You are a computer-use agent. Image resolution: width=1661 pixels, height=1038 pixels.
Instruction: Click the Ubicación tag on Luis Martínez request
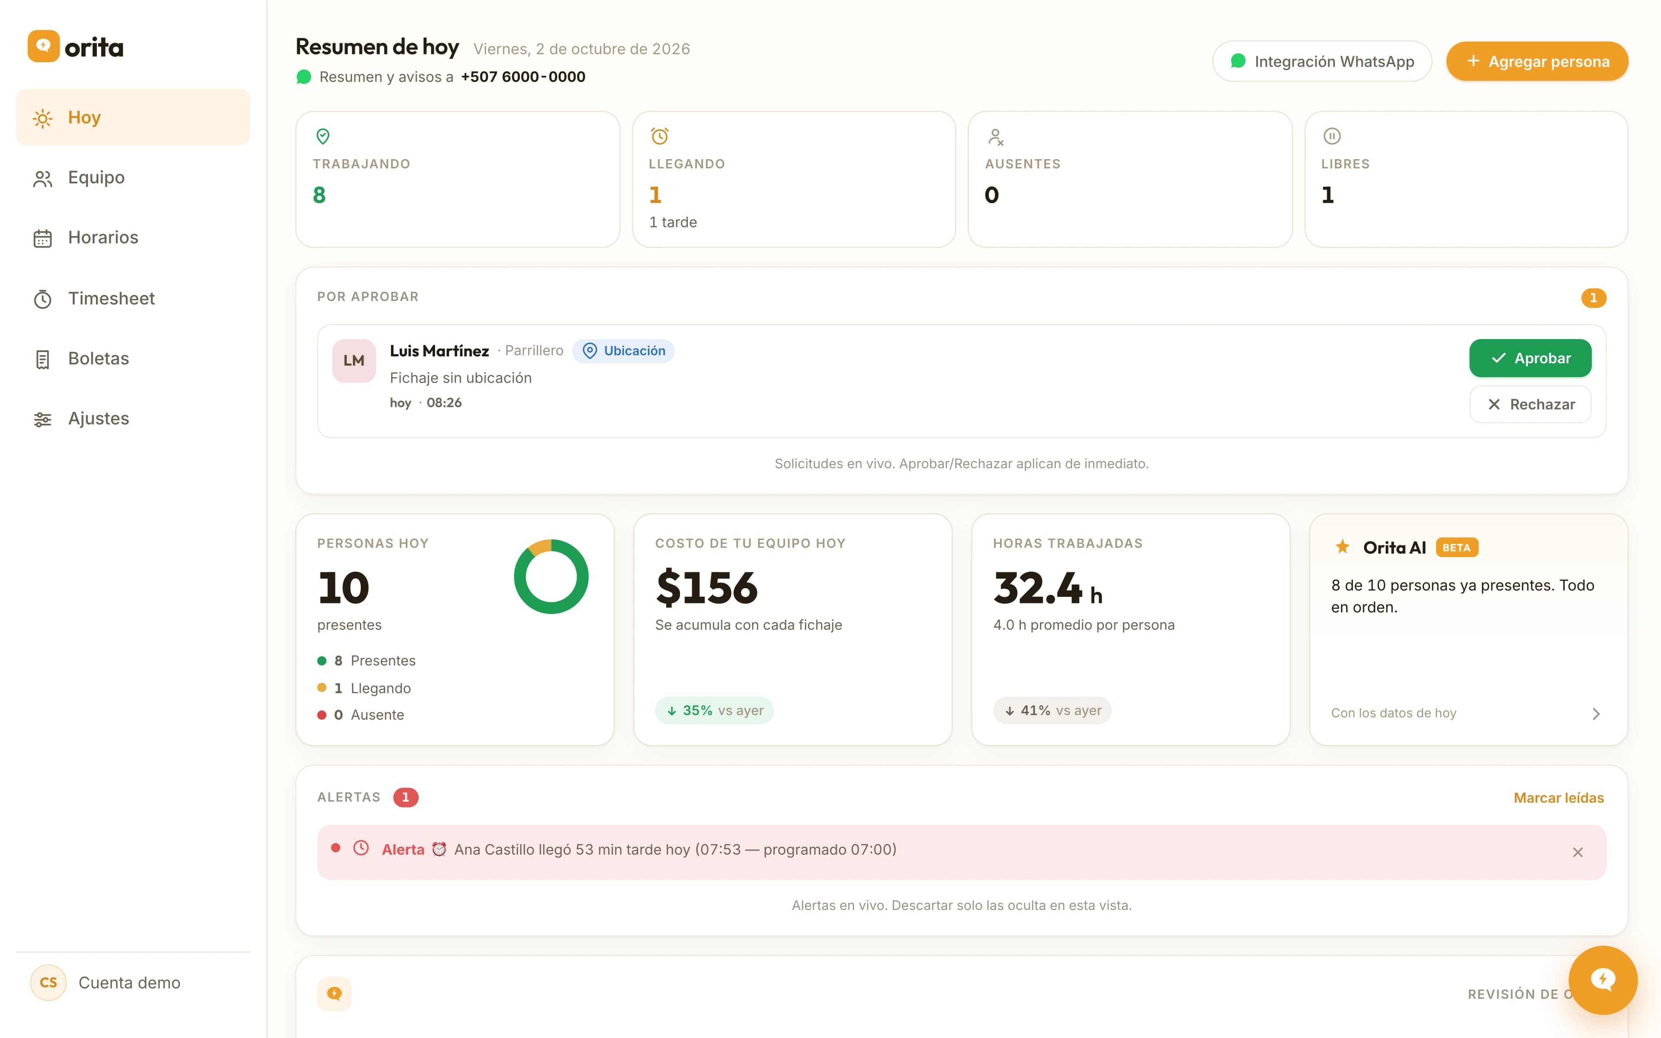coord(623,351)
